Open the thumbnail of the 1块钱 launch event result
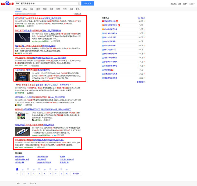197x186 pixels. point(22,77)
